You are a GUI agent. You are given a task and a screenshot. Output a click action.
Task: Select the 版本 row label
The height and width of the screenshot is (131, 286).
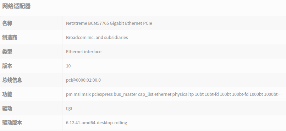pos(7,66)
